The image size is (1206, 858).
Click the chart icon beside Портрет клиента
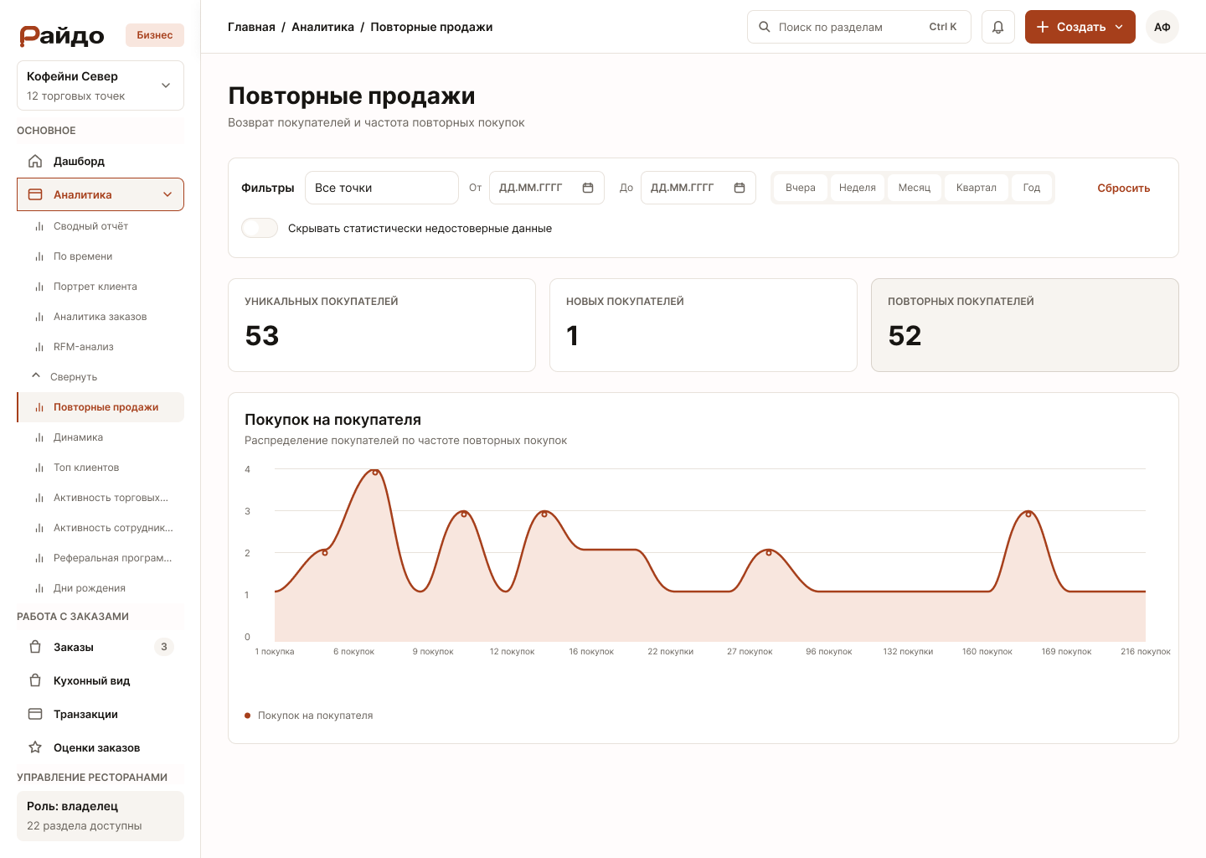pyautogui.click(x=39, y=287)
